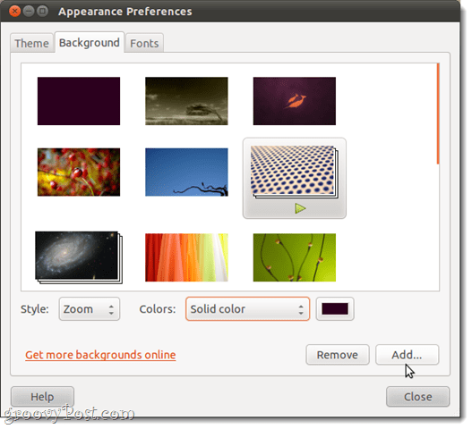Select the solid dark purple wallpaper
Viewport: 472px width, 429px height.
[x=79, y=101]
